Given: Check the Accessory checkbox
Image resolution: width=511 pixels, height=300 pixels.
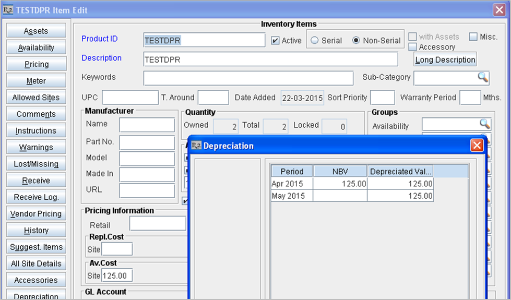Looking at the screenshot, I should 412,47.
